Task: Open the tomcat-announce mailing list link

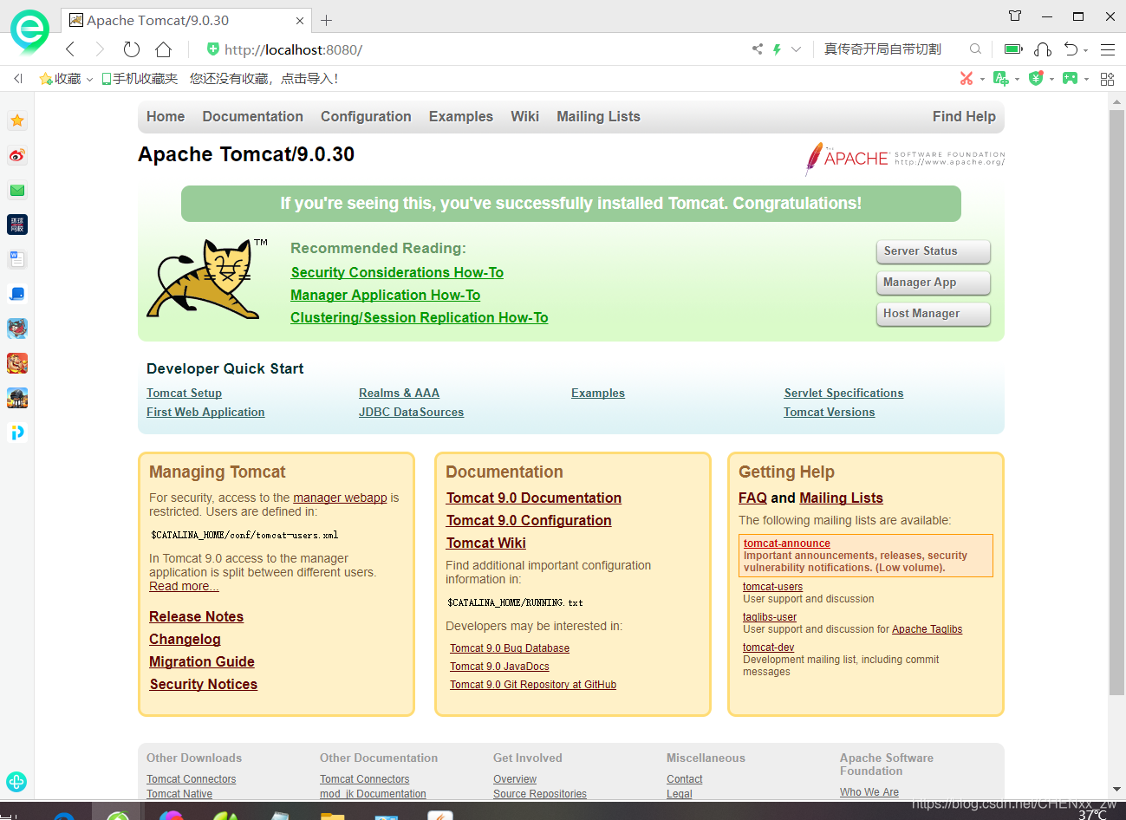Action: [x=786, y=543]
